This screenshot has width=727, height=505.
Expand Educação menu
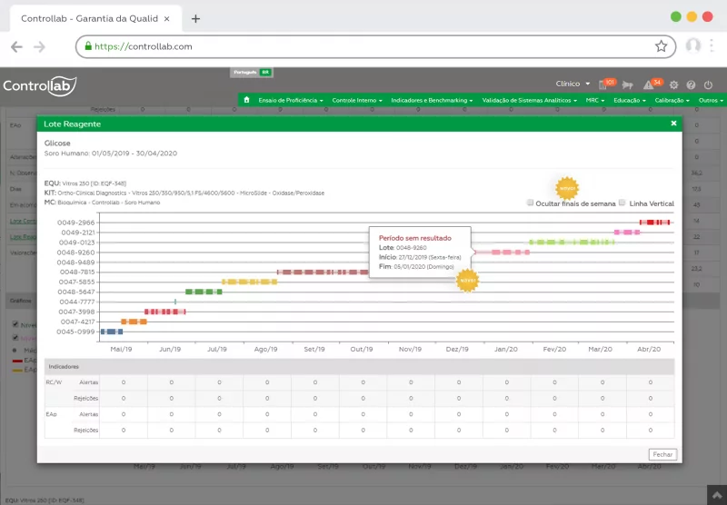click(630, 100)
